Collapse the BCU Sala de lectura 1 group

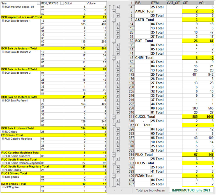point(3,21)
